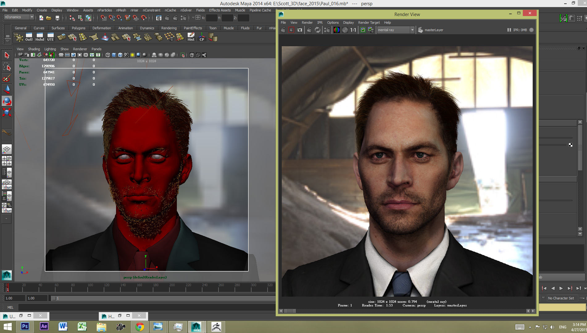The height and width of the screenshot is (333, 587).
Task: Pick the Move tool cone icon
Action: 7,90
